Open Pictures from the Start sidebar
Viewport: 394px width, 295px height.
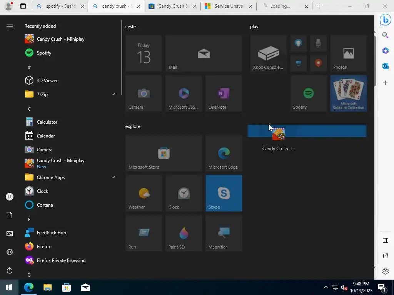[10, 234]
